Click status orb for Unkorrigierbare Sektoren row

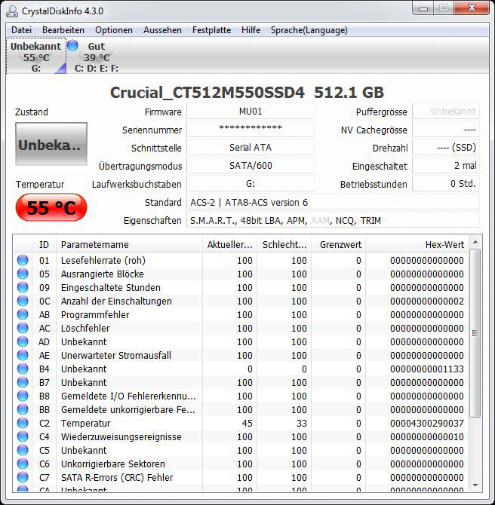(x=23, y=464)
